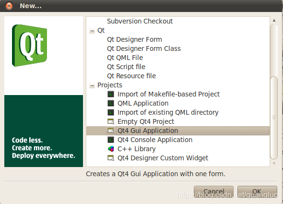Click the C++ Library colored cubes icon
The image size is (283, 204).
click(x=111, y=149)
